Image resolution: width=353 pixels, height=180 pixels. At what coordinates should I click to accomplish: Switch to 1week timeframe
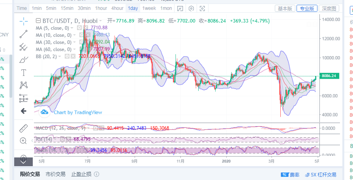(149, 8)
